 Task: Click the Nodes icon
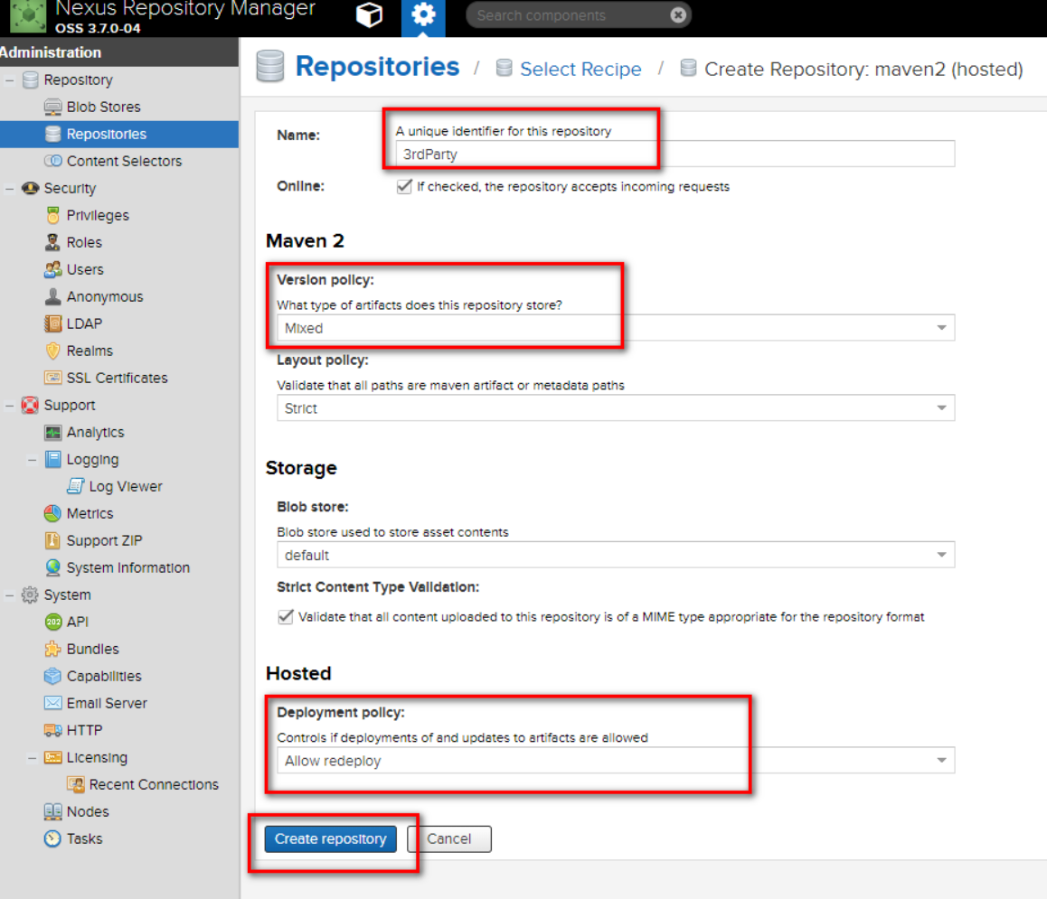52,811
